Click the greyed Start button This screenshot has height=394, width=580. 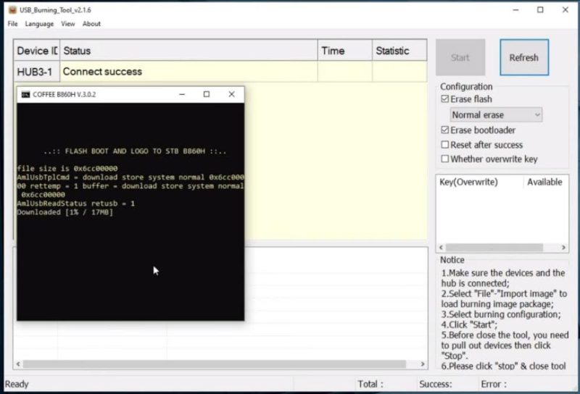pyautogui.click(x=460, y=57)
